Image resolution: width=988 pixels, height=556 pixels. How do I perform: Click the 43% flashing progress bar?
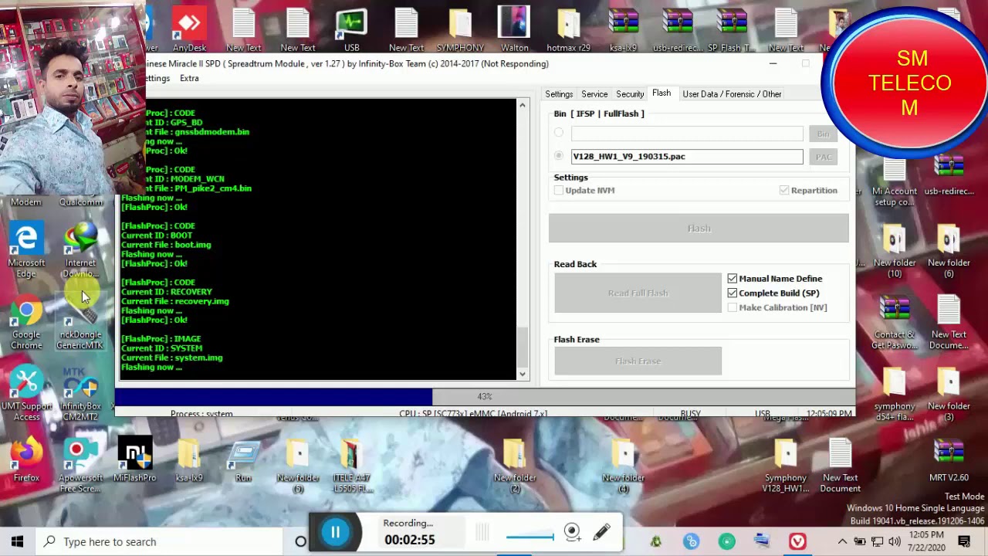tap(485, 396)
